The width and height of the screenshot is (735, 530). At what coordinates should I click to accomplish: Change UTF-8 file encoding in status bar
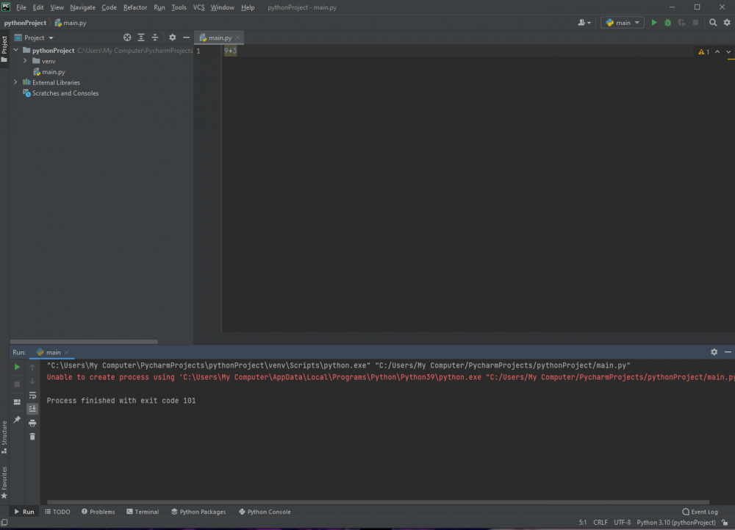pyautogui.click(x=622, y=523)
